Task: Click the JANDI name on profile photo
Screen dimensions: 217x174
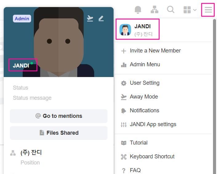Action: (x=21, y=66)
